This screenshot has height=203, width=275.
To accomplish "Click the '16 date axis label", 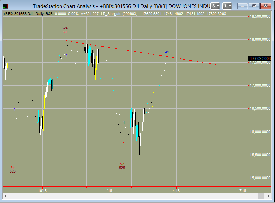I will coord(110,191).
